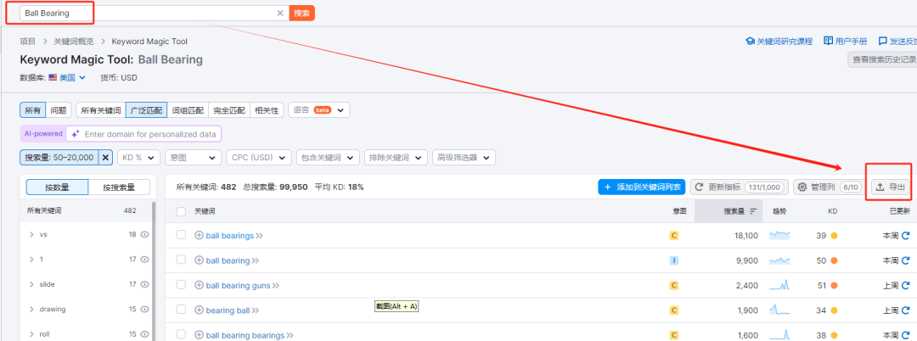Open the 搜索量: 50–20,000 filter

(x=59, y=157)
